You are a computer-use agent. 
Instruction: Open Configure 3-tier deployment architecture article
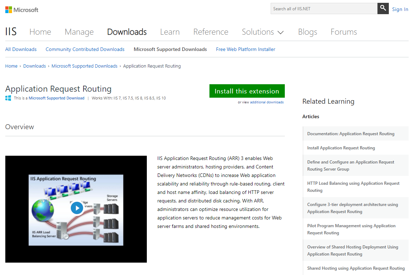click(356, 208)
